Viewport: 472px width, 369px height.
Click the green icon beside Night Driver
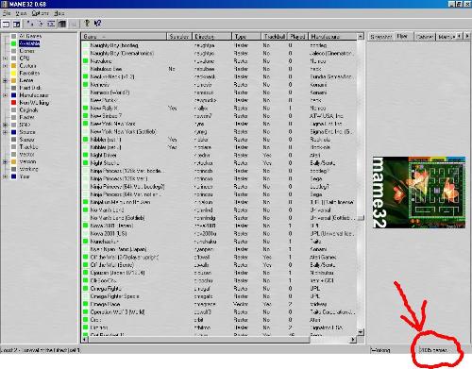tap(85, 155)
